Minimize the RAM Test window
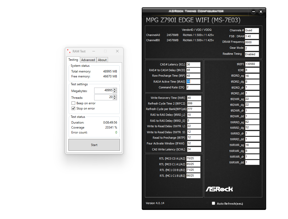 (x=94, y=51)
